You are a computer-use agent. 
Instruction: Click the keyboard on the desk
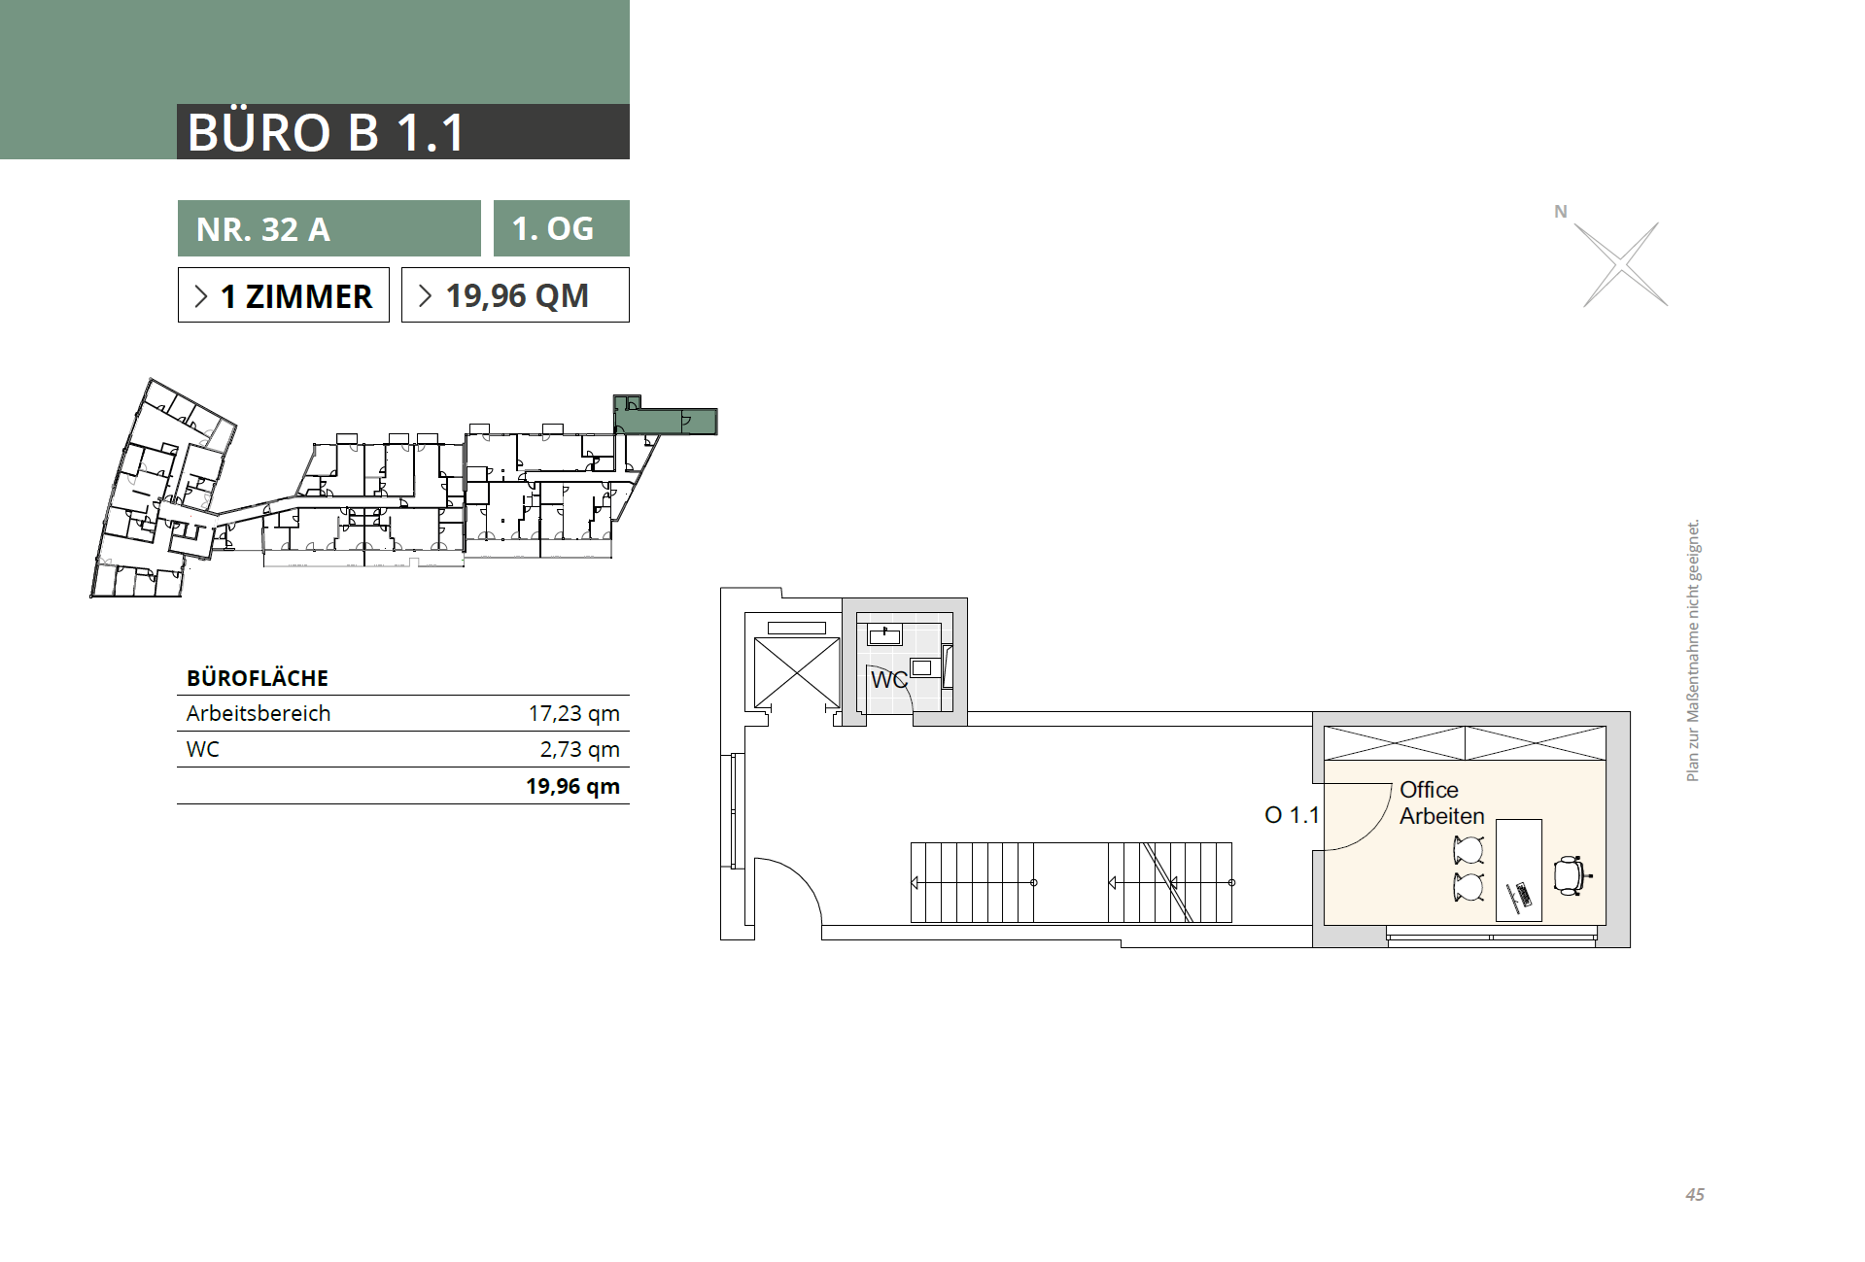[x=1522, y=893]
